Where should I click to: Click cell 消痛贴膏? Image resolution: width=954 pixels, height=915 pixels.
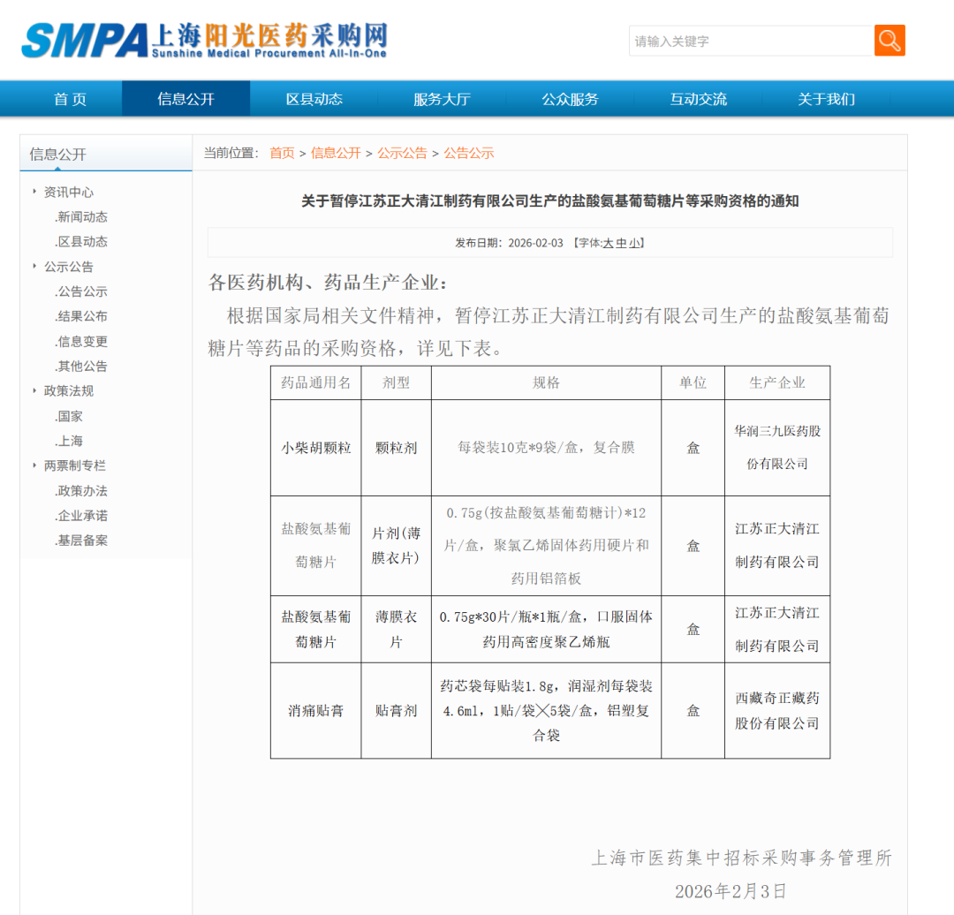(315, 711)
